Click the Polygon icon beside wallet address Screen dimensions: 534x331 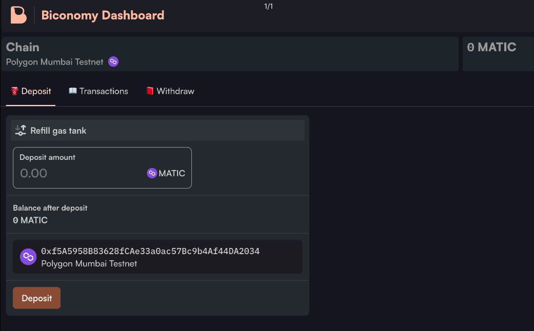pos(28,257)
